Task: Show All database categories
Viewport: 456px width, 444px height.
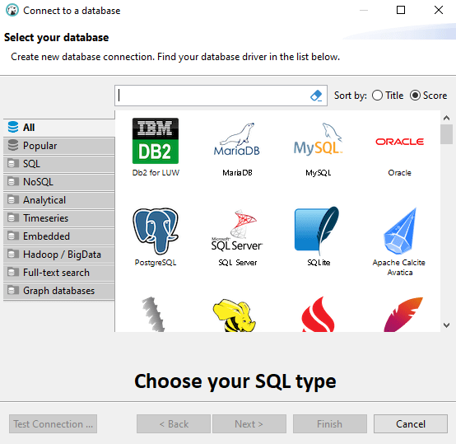Action: tap(59, 128)
